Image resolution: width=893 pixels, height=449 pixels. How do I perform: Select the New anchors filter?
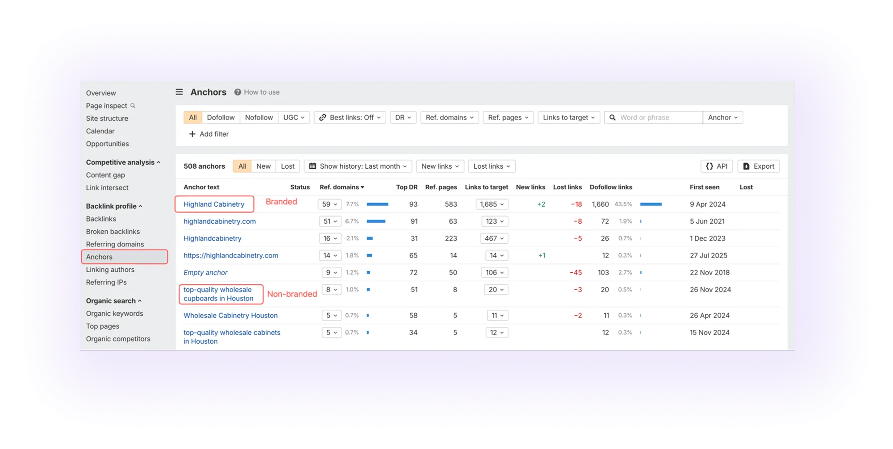(x=263, y=166)
